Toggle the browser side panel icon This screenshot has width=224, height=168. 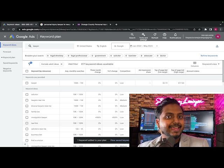(x=211, y=29)
